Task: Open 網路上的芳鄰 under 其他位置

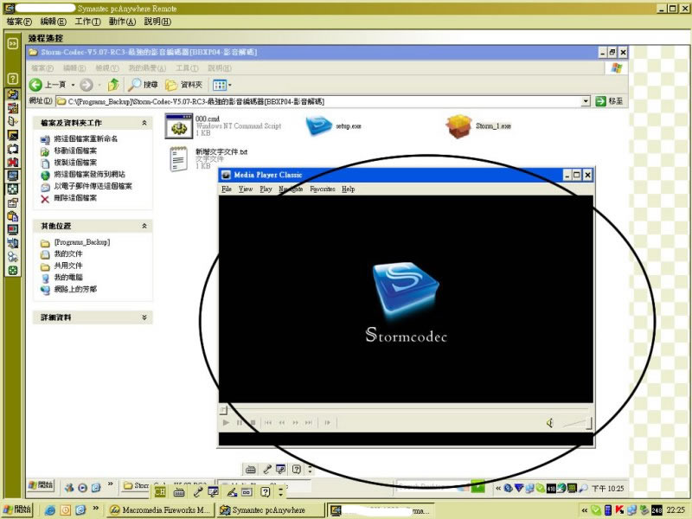Action: coord(75,290)
